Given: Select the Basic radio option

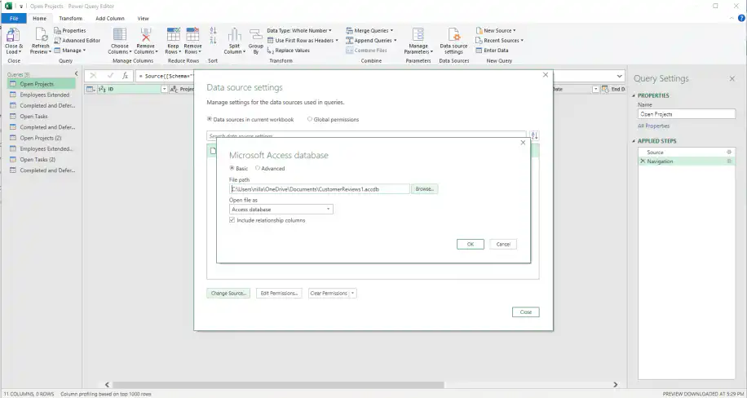Looking at the screenshot, I should coord(232,168).
